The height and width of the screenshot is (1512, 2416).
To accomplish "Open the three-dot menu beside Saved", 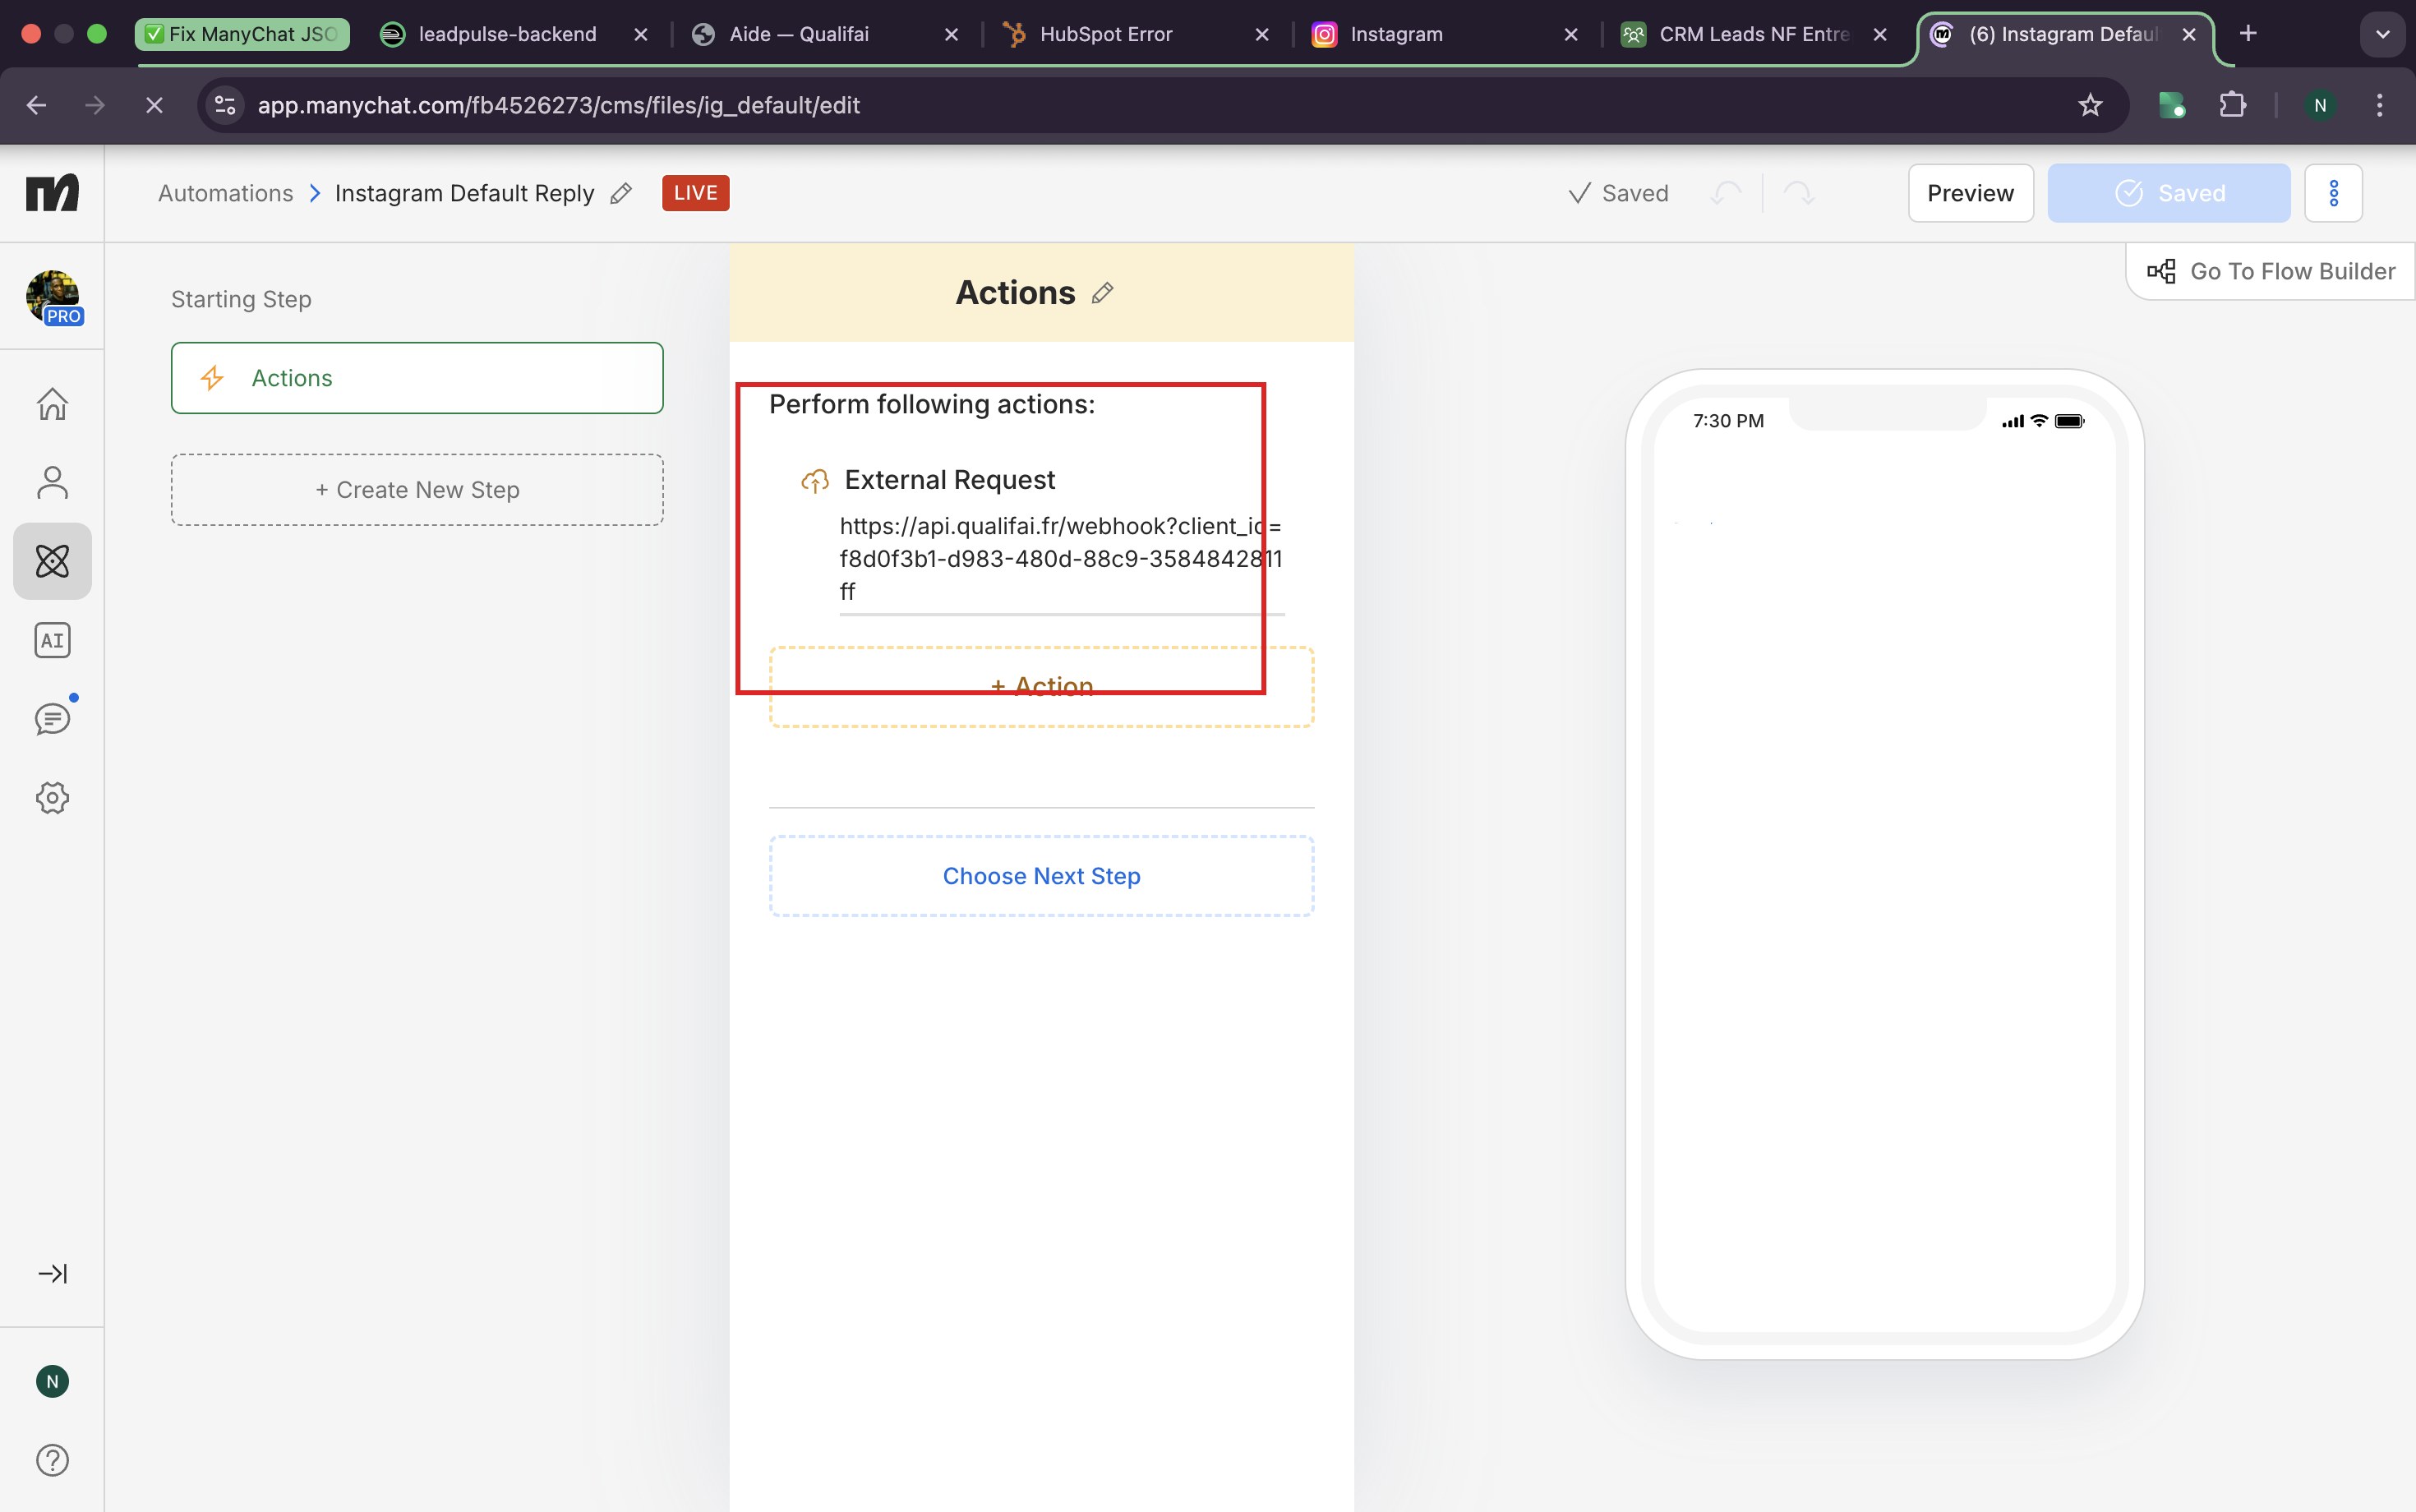I will coord(2334,192).
